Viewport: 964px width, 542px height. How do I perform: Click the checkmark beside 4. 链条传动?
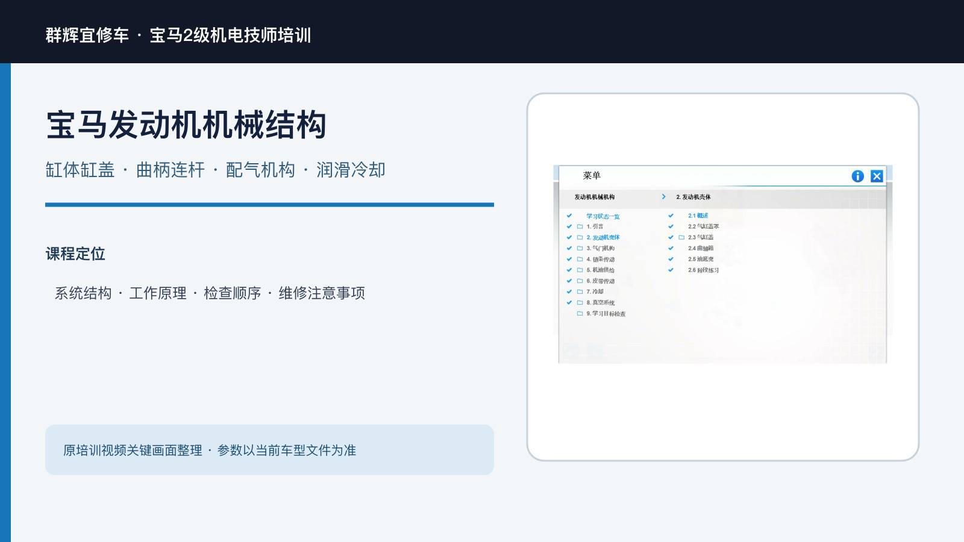point(569,259)
